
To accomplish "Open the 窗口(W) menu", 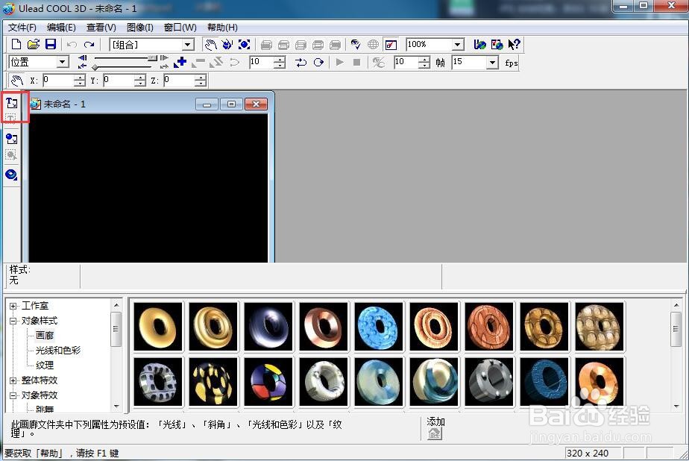I will point(180,28).
